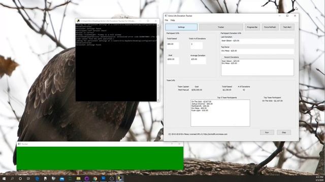Click the console scrollbar up arrow
The image size is (325, 182).
click(x=158, y=25)
